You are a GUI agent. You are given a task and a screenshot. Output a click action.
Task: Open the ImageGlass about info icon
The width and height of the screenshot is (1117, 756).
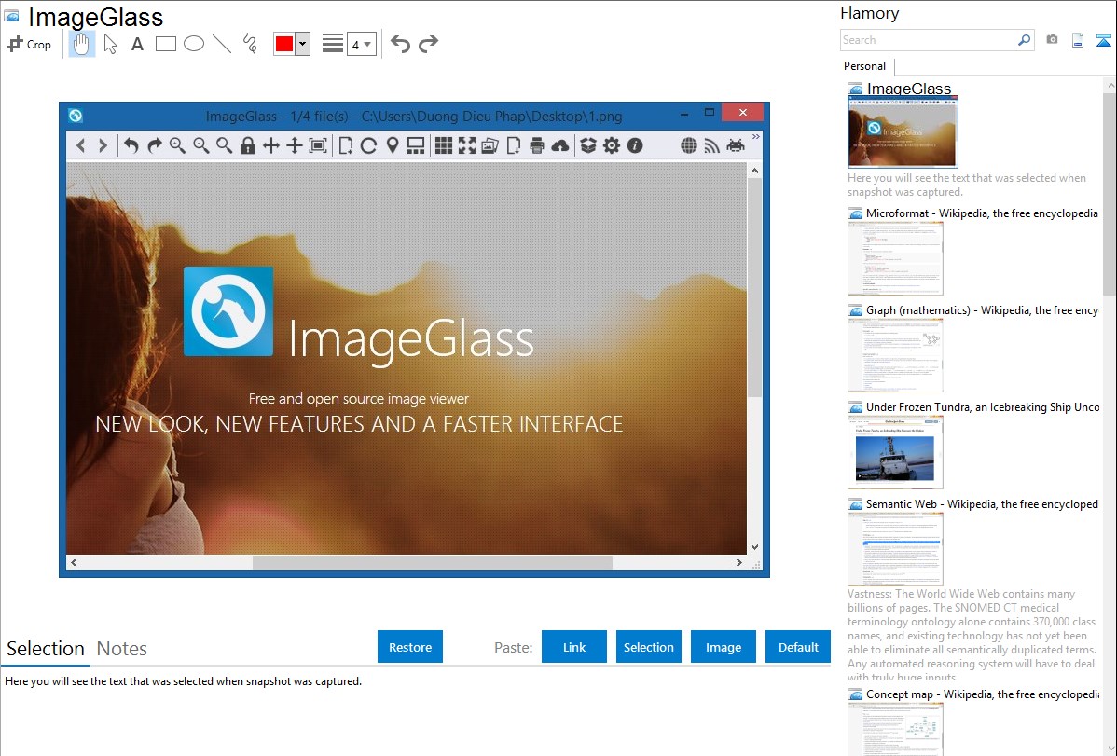click(x=636, y=146)
